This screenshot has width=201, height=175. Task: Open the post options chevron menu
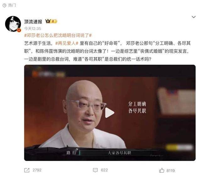[x=193, y=17]
